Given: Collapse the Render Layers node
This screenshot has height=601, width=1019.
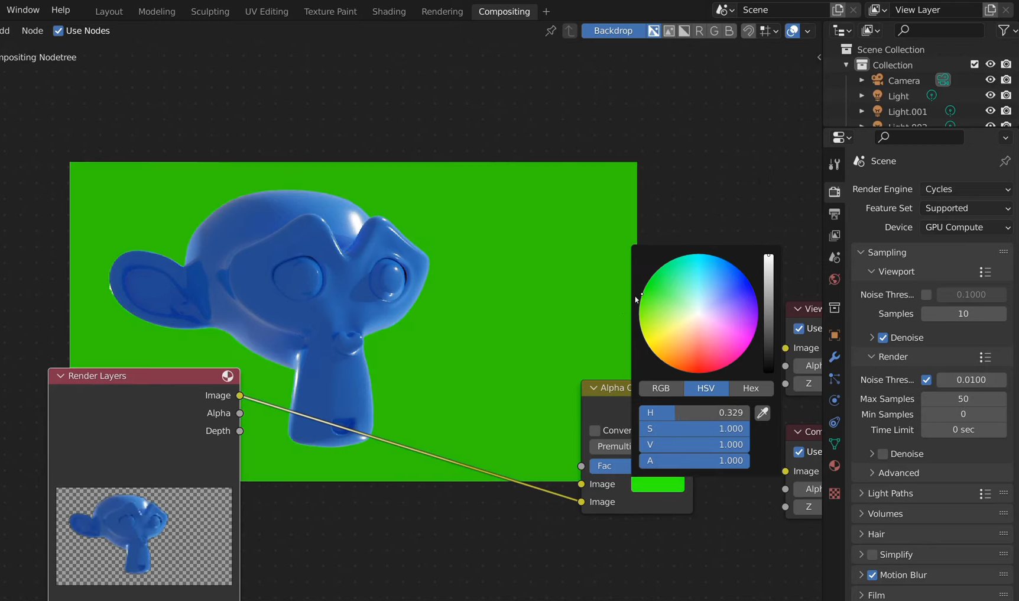Looking at the screenshot, I should click(60, 376).
